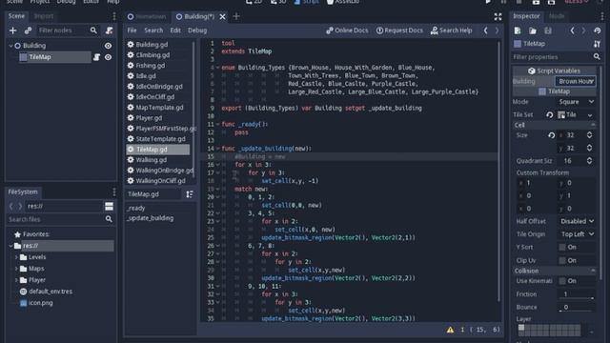Open script editor File menu
610x343 pixels.
[x=132, y=30]
